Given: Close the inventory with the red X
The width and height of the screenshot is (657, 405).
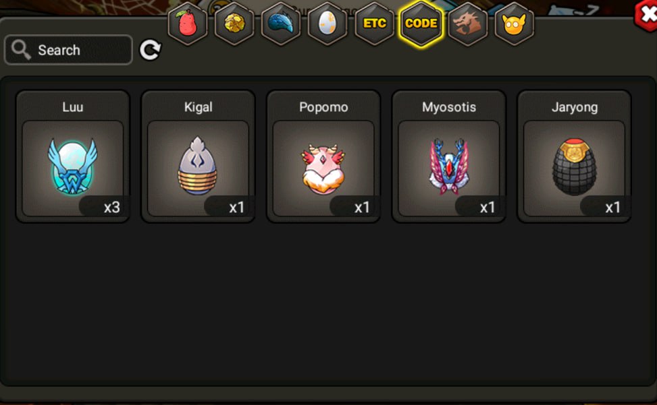Looking at the screenshot, I should [646, 15].
